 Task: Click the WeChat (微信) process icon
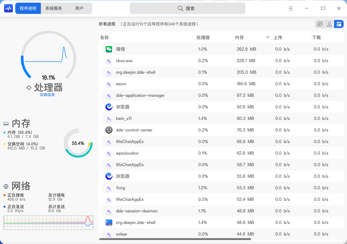pos(109,49)
